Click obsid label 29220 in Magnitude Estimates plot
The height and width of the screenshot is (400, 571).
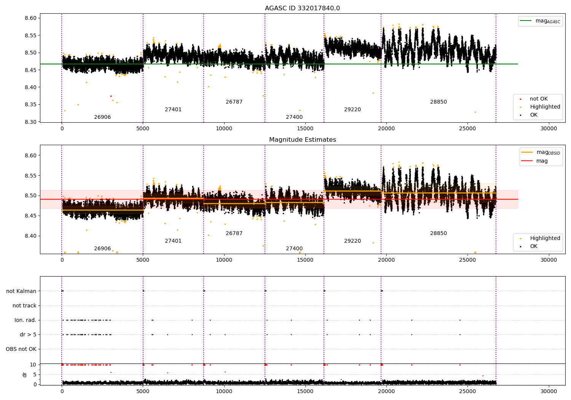(352, 241)
